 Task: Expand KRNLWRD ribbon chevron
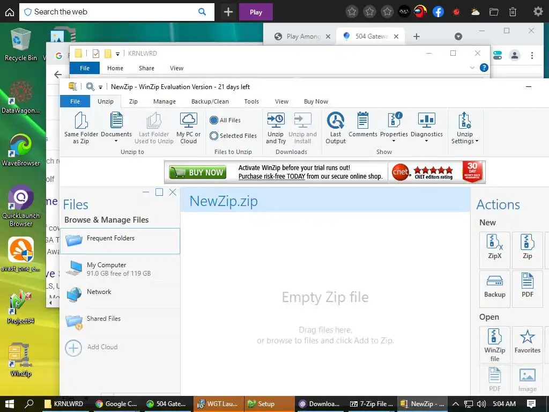[472, 68]
